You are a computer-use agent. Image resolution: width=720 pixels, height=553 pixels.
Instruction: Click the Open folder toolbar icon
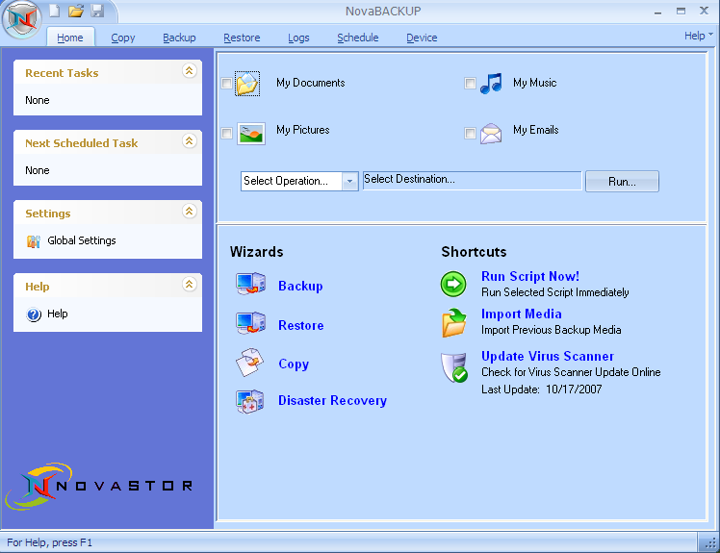click(x=76, y=11)
